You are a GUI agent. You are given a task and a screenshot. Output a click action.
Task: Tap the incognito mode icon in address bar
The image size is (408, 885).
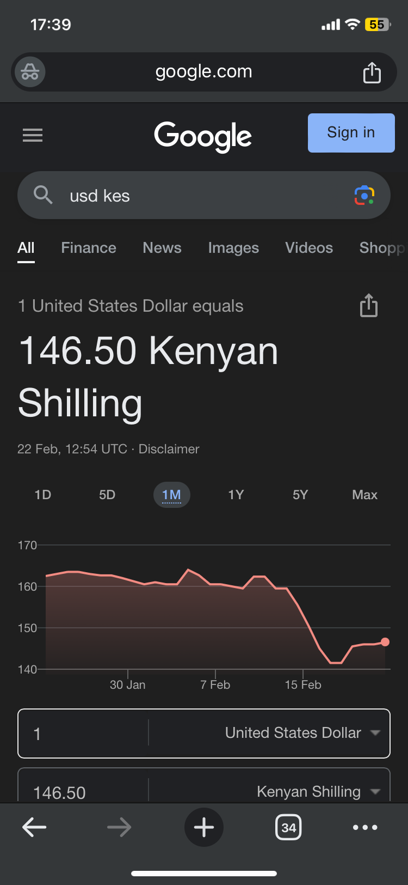[x=30, y=72]
